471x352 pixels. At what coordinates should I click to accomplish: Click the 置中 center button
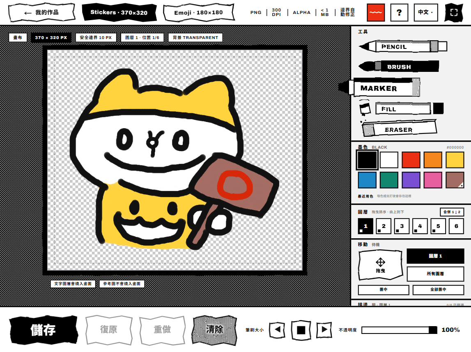coord(384,290)
